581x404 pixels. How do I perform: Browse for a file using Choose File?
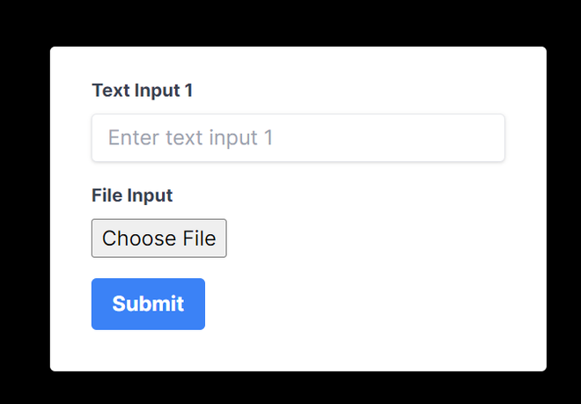[x=158, y=239]
